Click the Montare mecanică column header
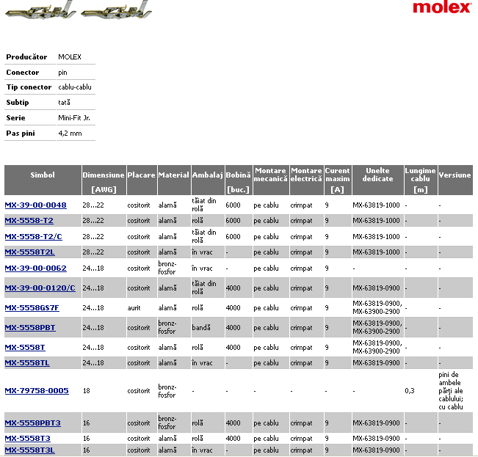The width and height of the screenshot is (478, 457). pos(271,180)
